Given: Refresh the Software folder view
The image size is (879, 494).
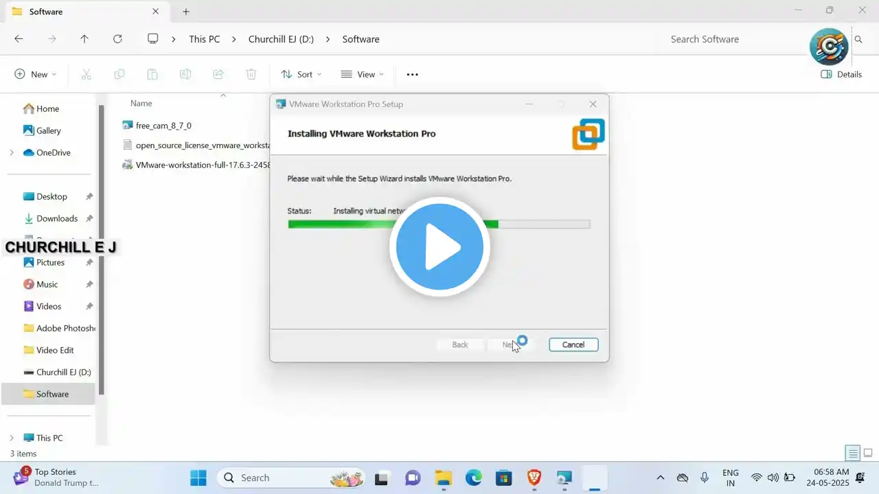Looking at the screenshot, I should click(x=117, y=39).
